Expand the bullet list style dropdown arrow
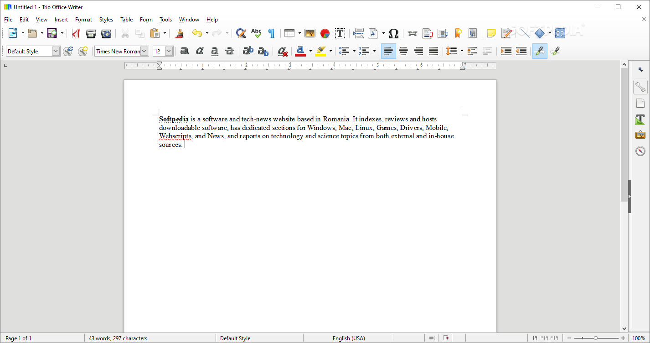Viewport: 650px width, 343px height. (354, 51)
